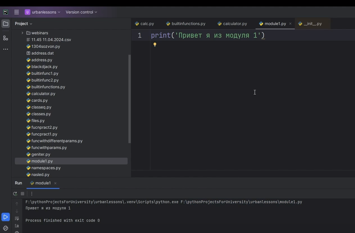
Task: Toggle soft-wrap in Run console
Action: 17,219
